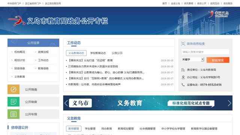240x135 pixels.
Task: Click phone number 0579-85523456
Action: pyautogui.click(x=211, y=85)
